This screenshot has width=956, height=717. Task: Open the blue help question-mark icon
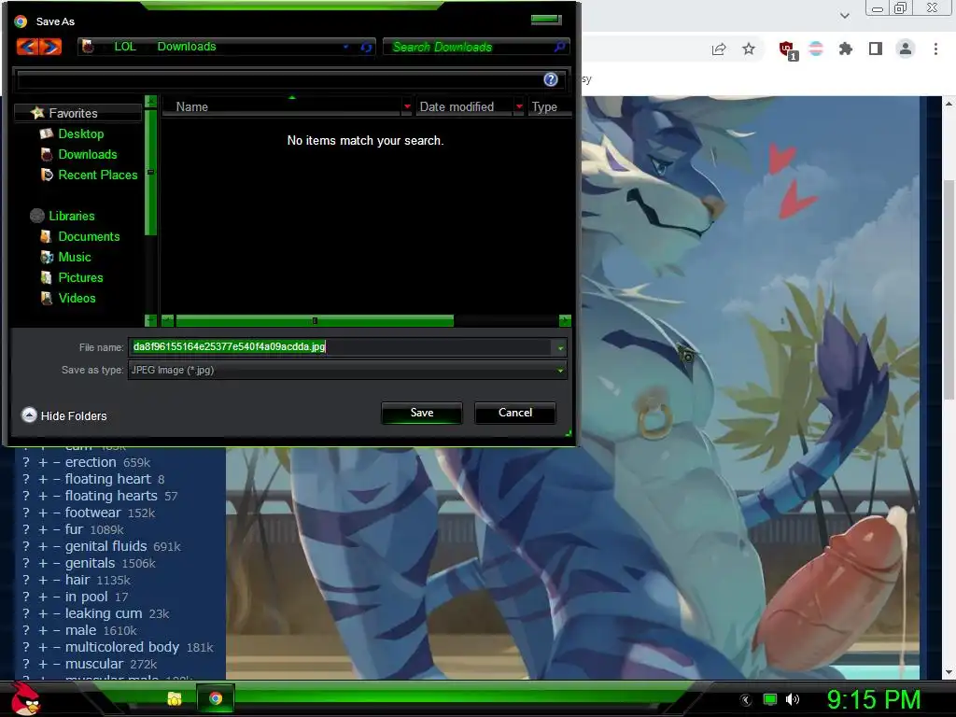551,79
